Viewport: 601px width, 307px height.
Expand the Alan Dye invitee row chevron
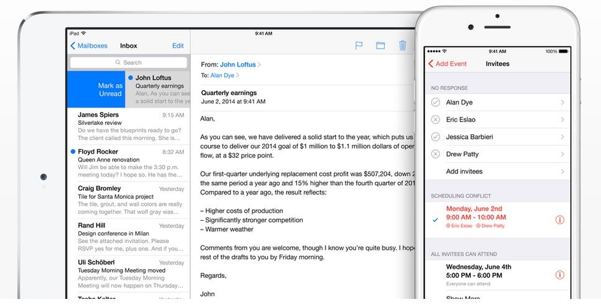562,103
